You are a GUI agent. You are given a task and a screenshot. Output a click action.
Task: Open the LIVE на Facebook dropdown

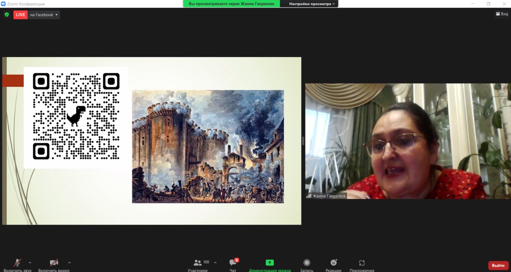tap(44, 15)
